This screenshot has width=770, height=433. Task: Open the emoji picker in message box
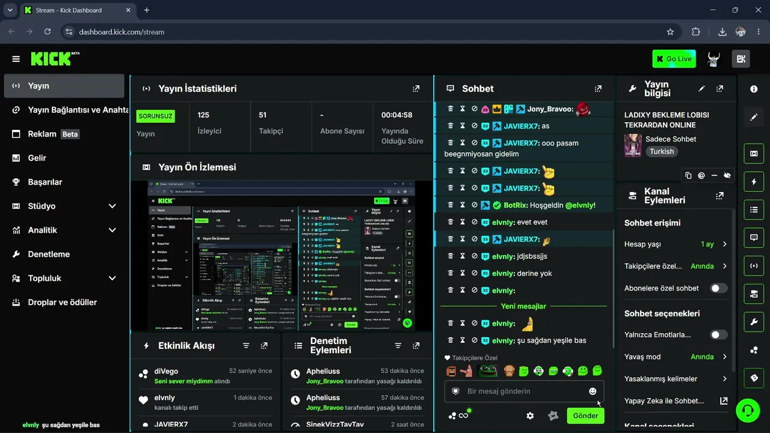593,392
